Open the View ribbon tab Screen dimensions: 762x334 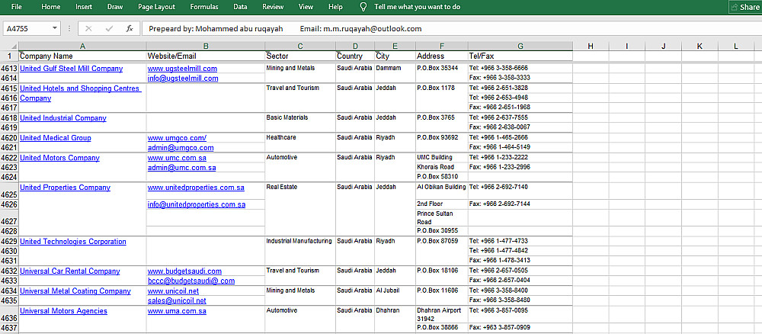point(306,7)
